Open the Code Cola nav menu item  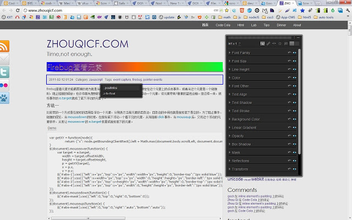[x=223, y=25]
